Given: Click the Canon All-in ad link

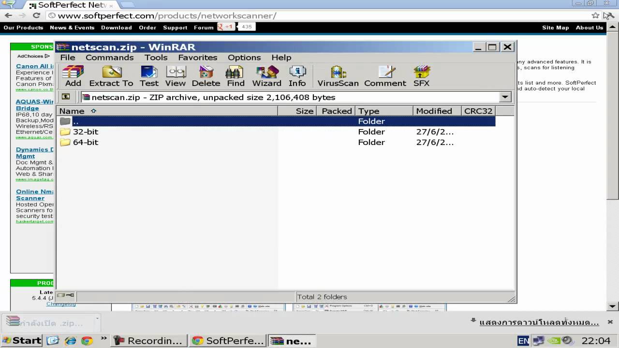Looking at the screenshot, I should coord(34,66).
